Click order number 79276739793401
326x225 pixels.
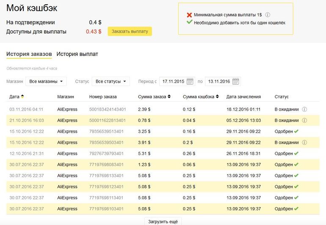106,153
